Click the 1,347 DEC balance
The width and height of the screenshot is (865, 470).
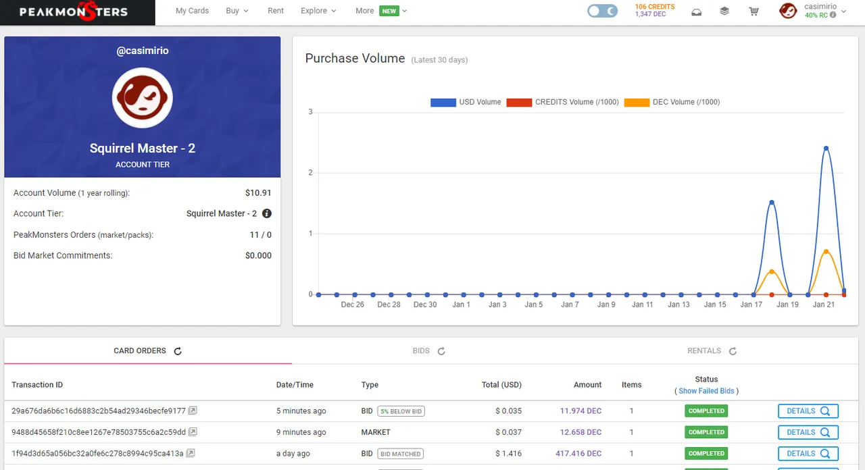pos(650,14)
